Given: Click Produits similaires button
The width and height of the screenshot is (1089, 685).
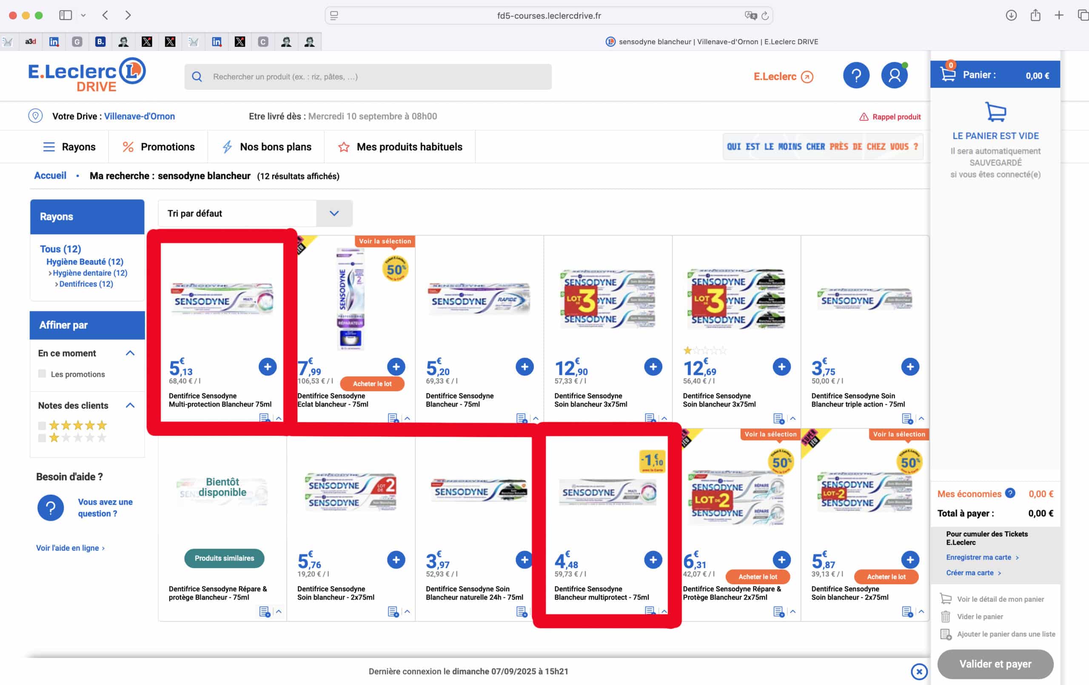Looking at the screenshot, I should [x=224, y=558].
